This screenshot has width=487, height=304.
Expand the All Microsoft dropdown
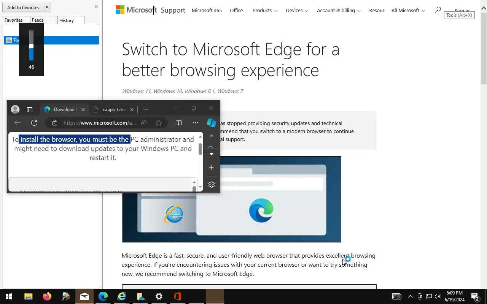pos(408,10)
